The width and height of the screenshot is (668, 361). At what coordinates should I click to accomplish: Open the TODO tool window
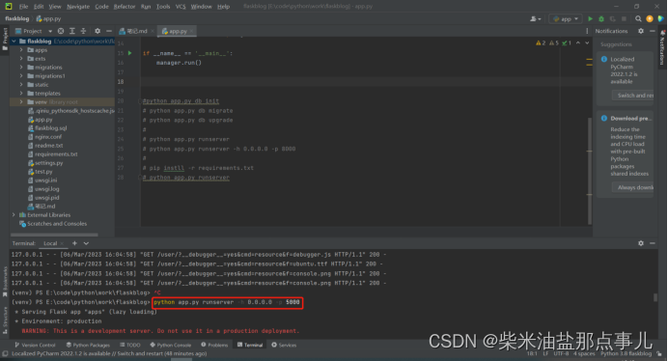(130, 345)
